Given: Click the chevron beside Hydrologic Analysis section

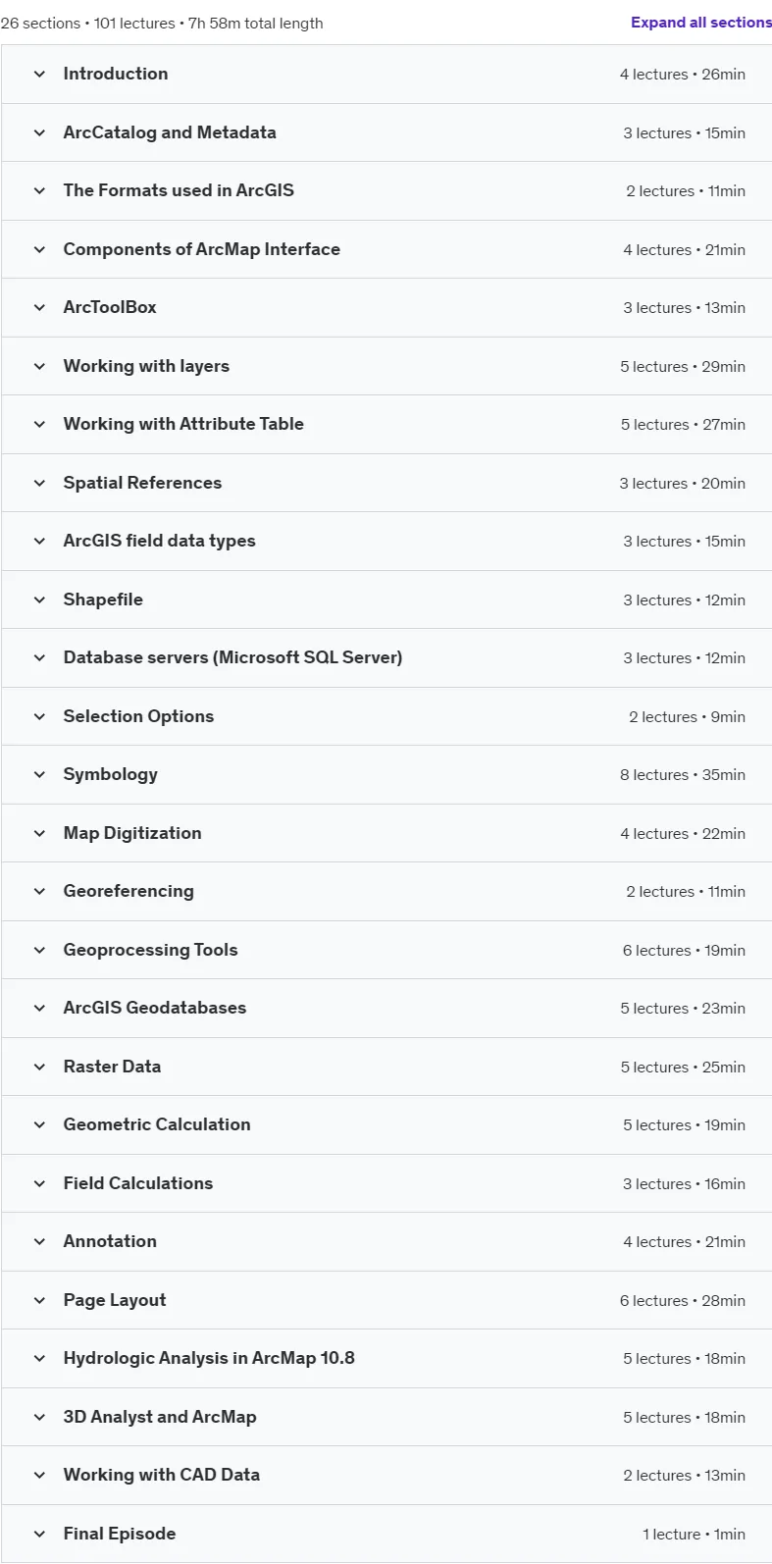Looking at the screenshot, I should tap(39, 1359).
